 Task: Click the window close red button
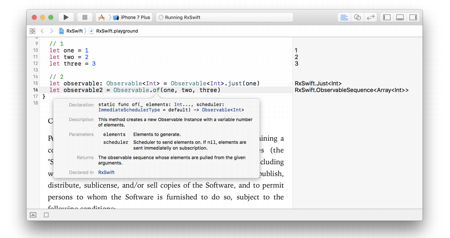click(x=34, y=17)
